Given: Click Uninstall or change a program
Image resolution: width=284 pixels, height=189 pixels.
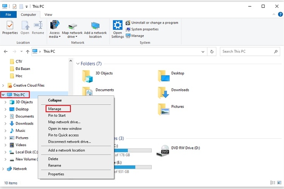Looking at the screenshot, I should 152,23.
